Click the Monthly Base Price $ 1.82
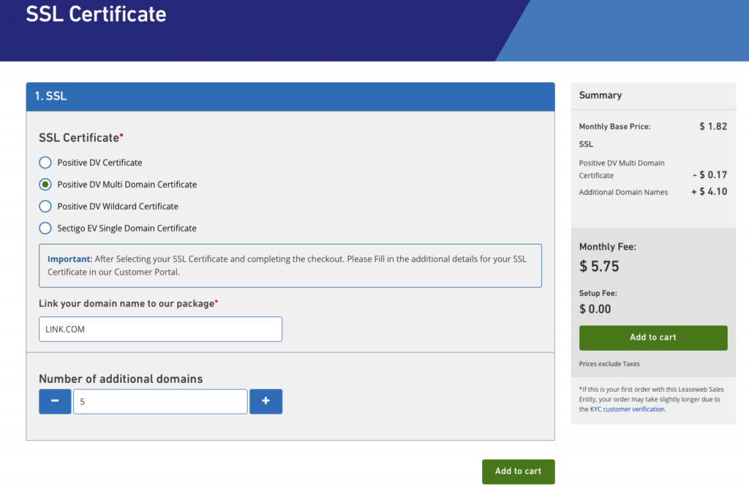 coord(712,127)
